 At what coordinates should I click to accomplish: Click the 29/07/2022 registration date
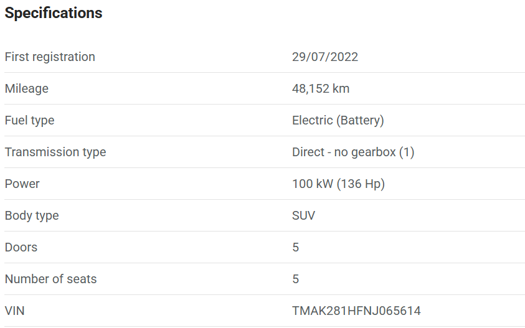pos(325,57)
